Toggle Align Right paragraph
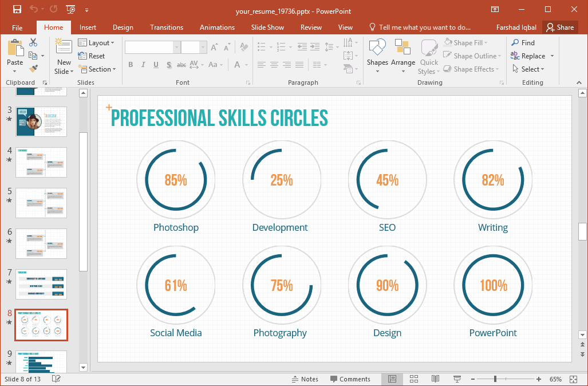The width and height of the screenshot is (588, 386). pyautogui.click(x=287, y=65)
